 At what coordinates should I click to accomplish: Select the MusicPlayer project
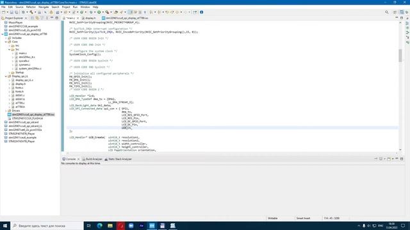[15, 22]
